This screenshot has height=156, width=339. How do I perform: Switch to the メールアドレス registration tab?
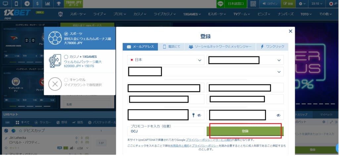click(140, 47)
